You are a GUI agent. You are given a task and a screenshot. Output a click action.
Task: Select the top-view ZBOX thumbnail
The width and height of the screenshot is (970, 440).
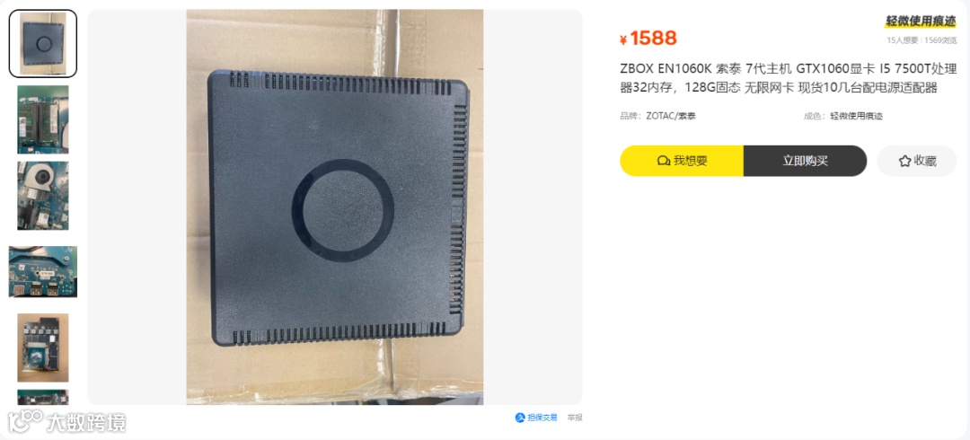click(x=43, y=43)
